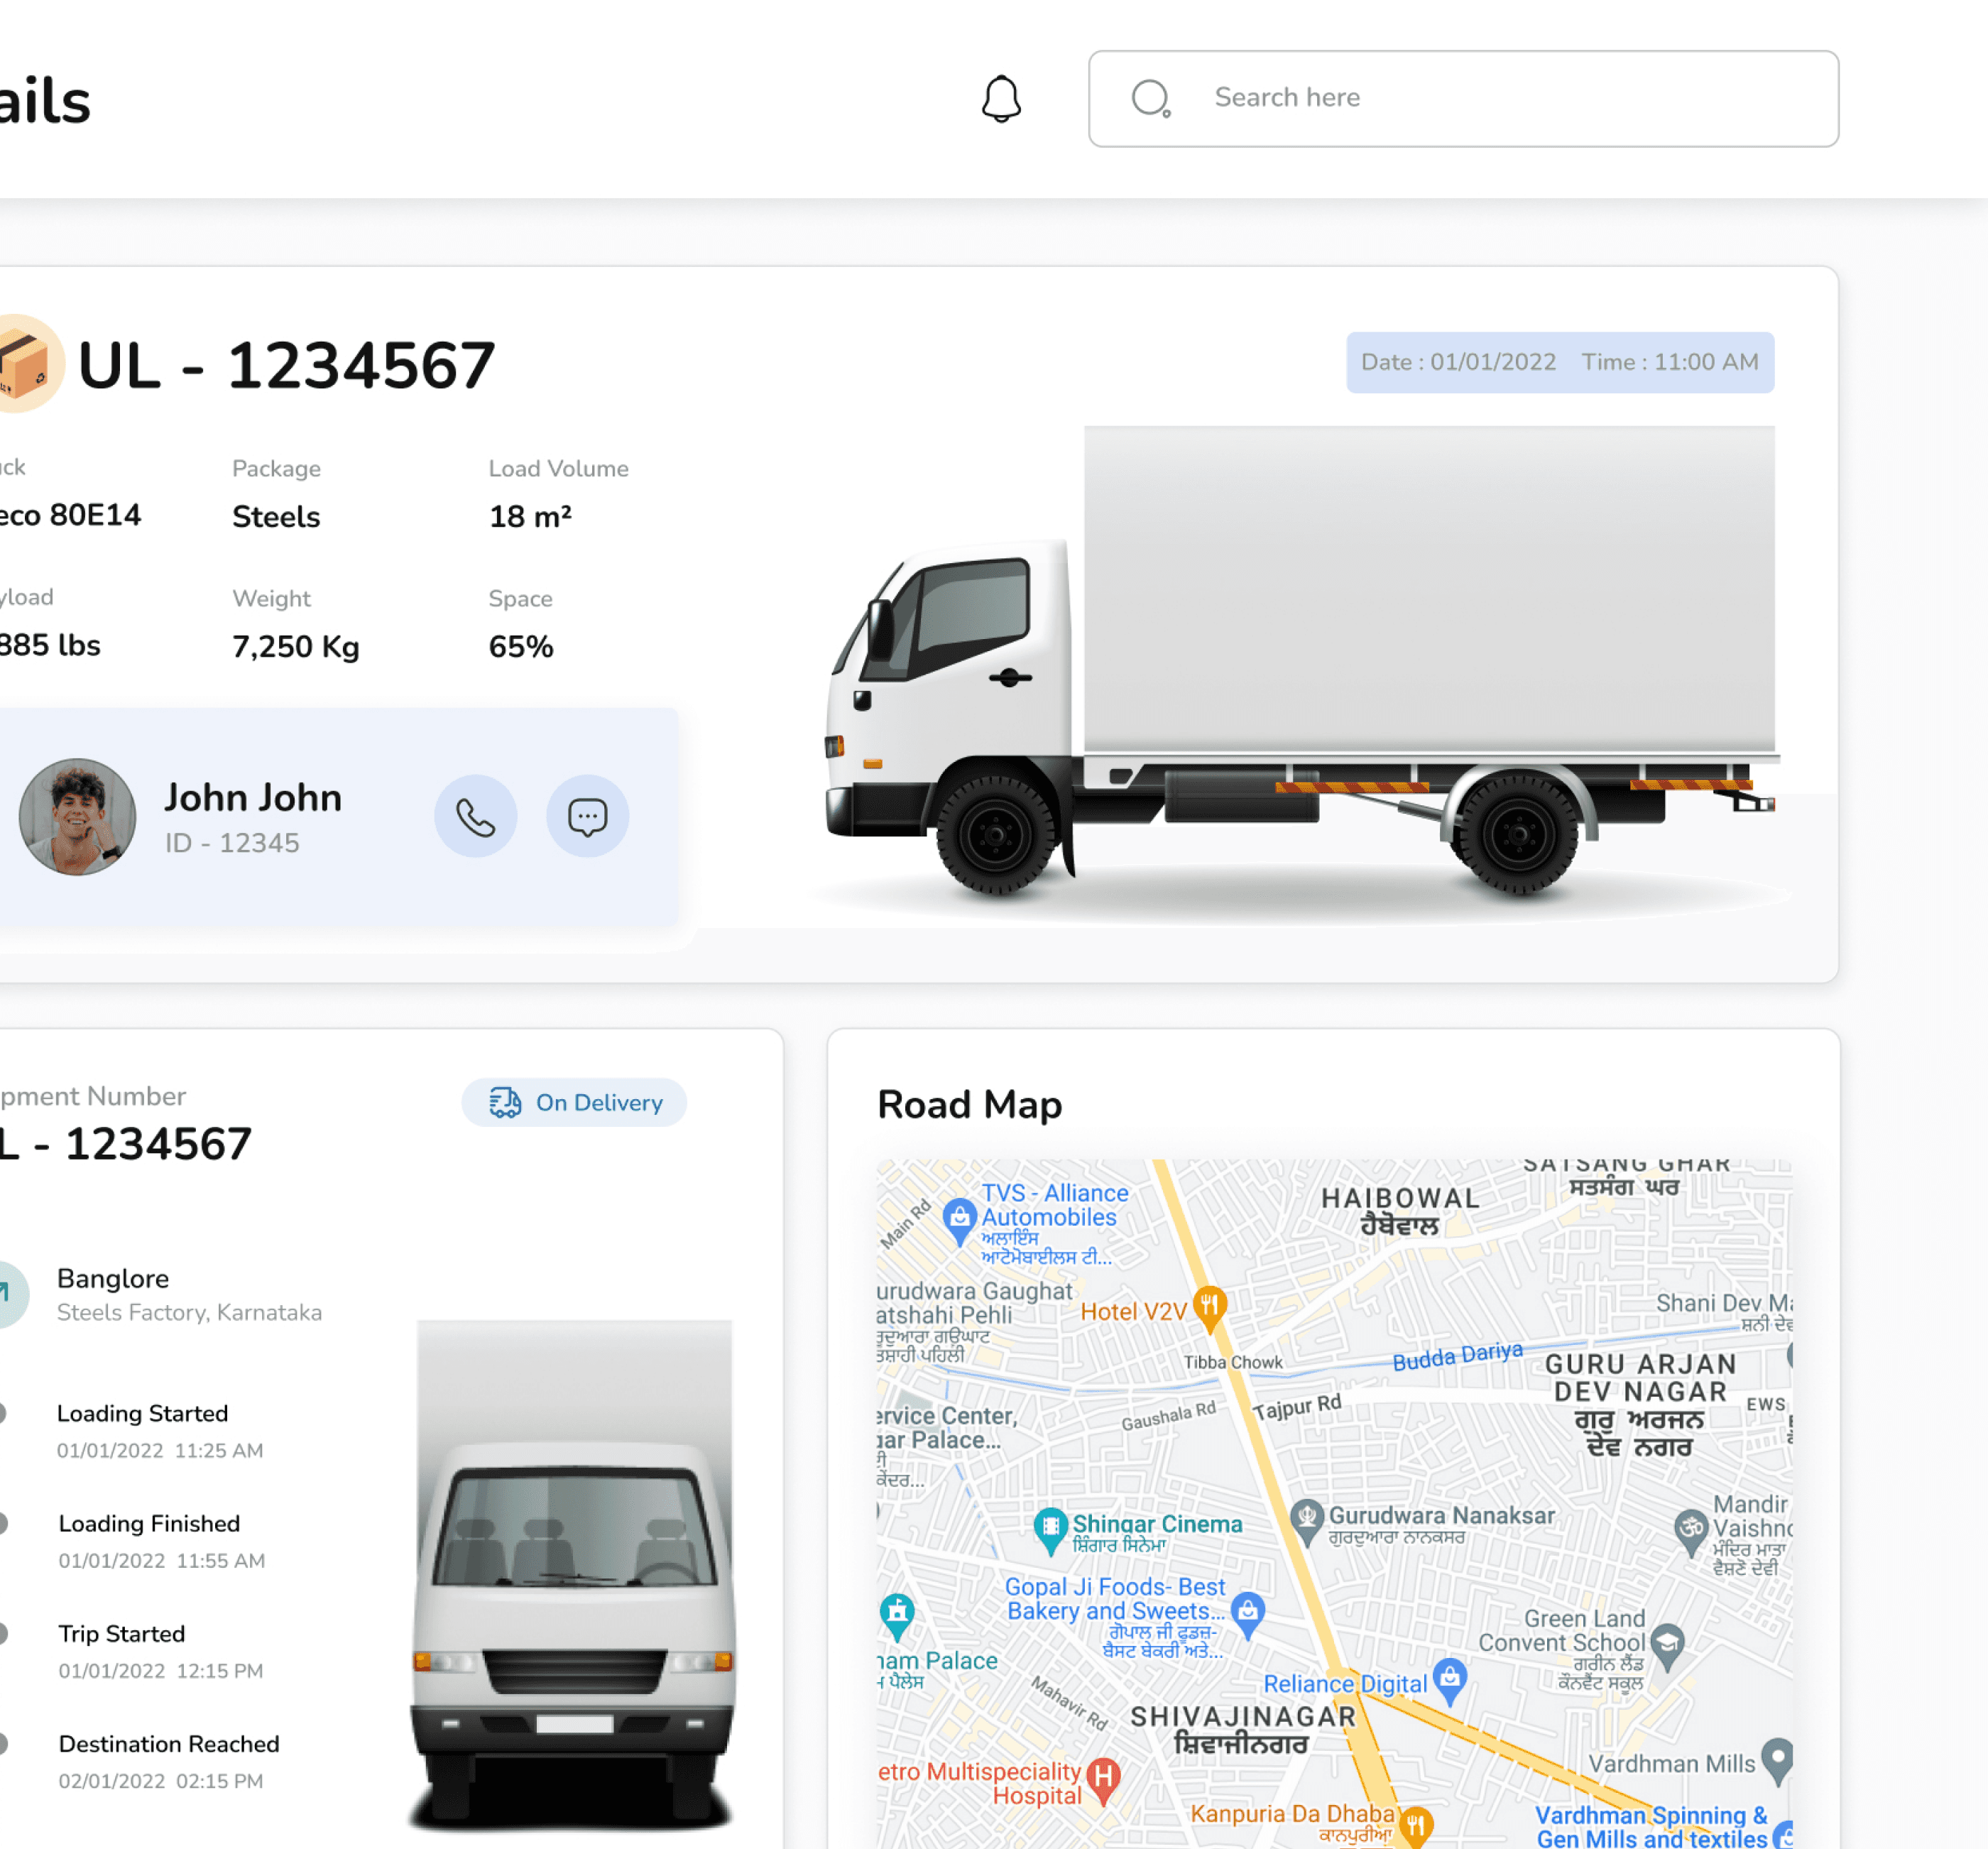Click John John's profile photo

77,816
